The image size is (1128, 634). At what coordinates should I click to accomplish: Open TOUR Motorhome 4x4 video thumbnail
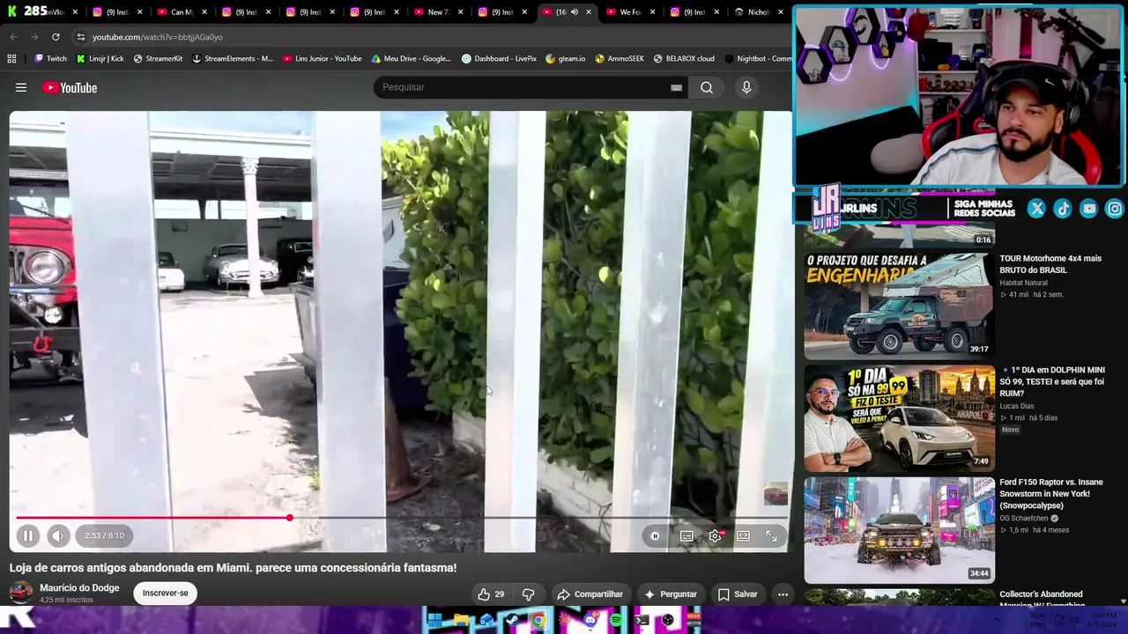point(899,306)
